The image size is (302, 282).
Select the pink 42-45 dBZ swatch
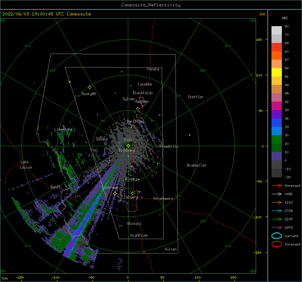[x=276, y=98]
